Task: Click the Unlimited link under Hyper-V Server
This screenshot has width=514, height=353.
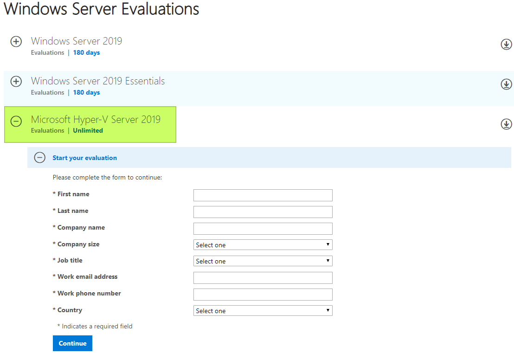Action: 88,130
